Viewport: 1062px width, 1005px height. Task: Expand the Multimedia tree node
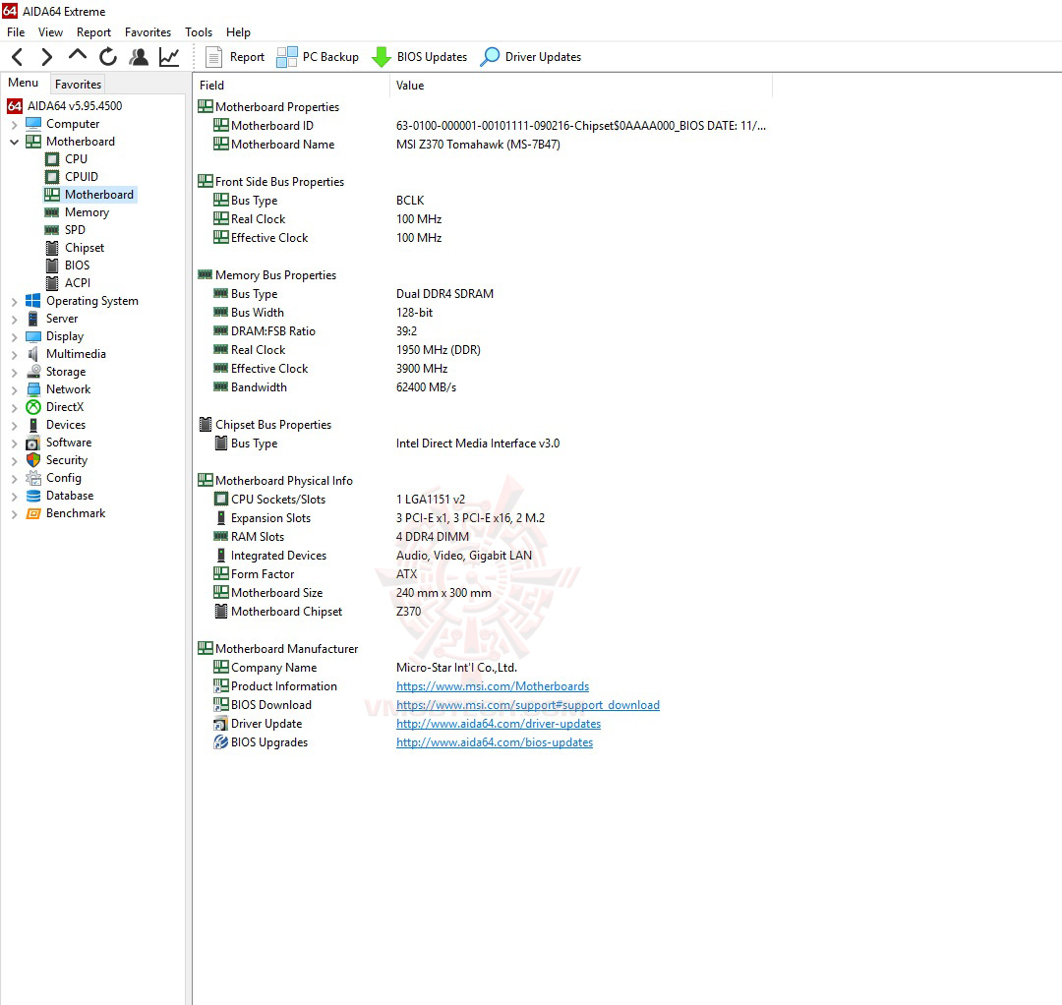pos(14,354)
